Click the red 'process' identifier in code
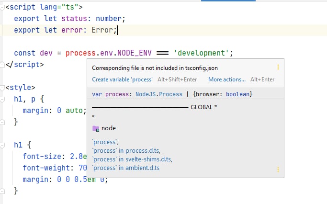Image resolution: width=327 pixels, height=204 pixels. tap(80, 53)
